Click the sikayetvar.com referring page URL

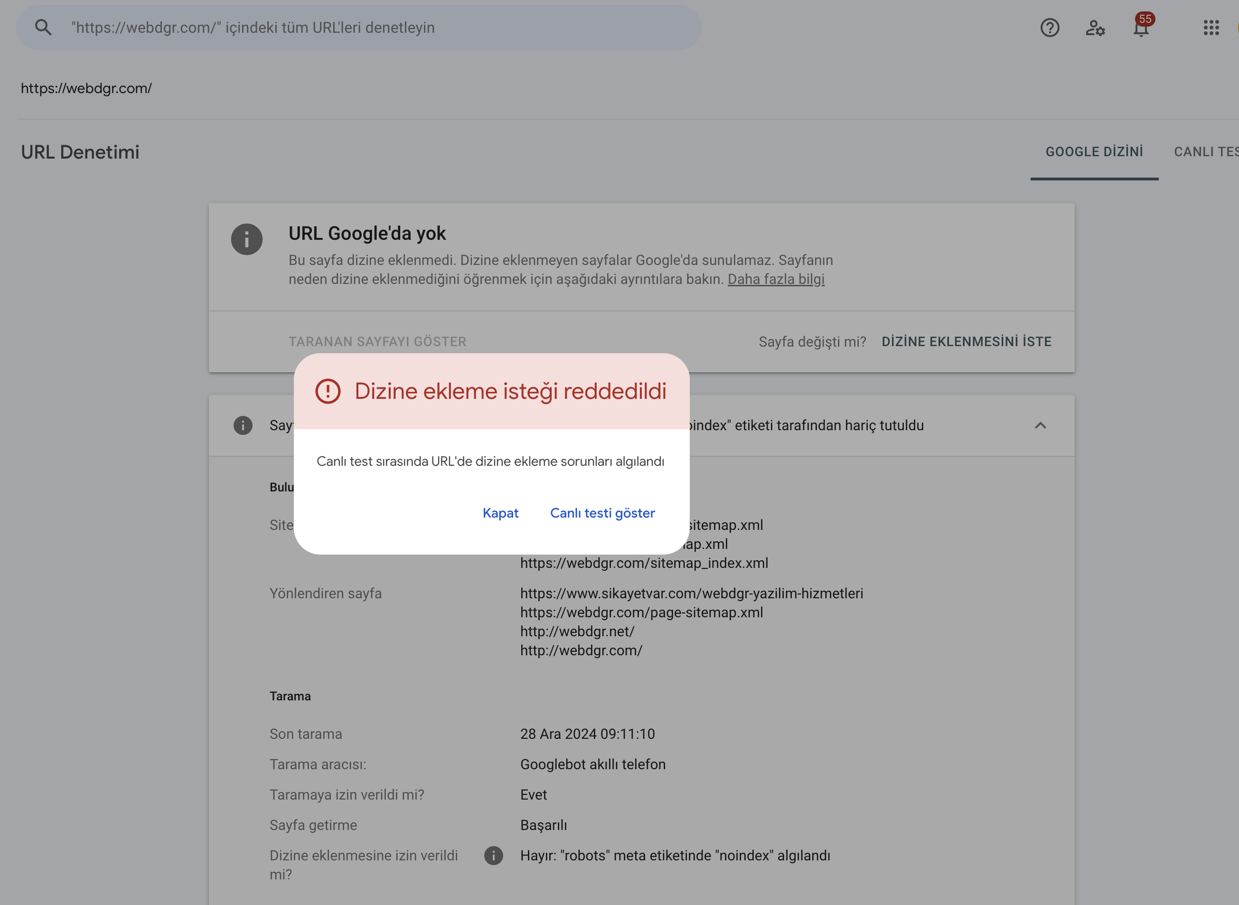691,594
